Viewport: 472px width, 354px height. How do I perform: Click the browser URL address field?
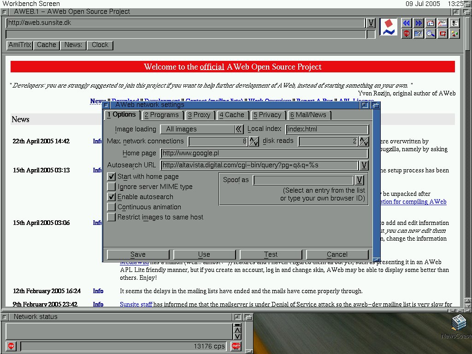pyautogui.click(x=185, y=23)
